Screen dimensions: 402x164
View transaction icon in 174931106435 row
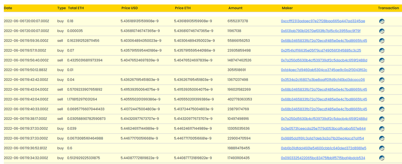tap(382, 158)
